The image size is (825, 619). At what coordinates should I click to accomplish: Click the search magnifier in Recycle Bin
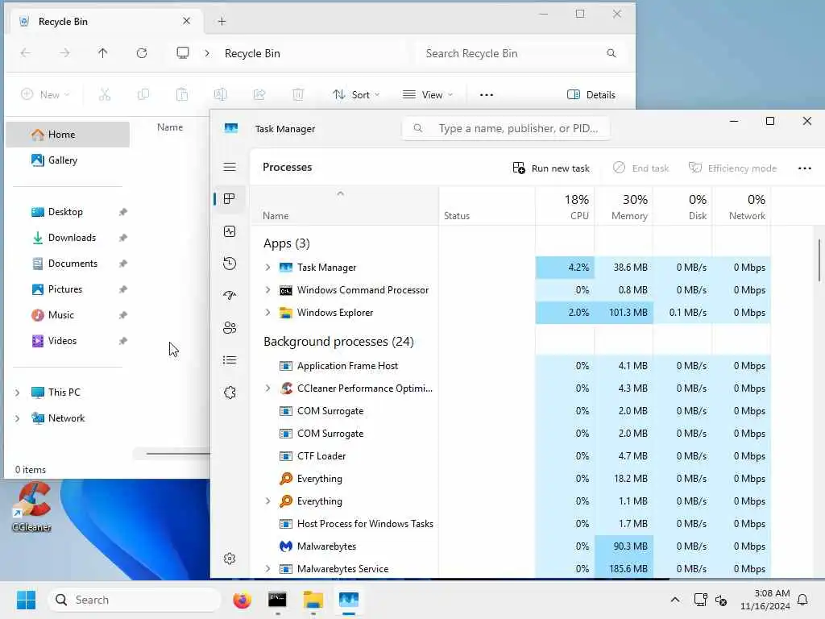(611, 53)
